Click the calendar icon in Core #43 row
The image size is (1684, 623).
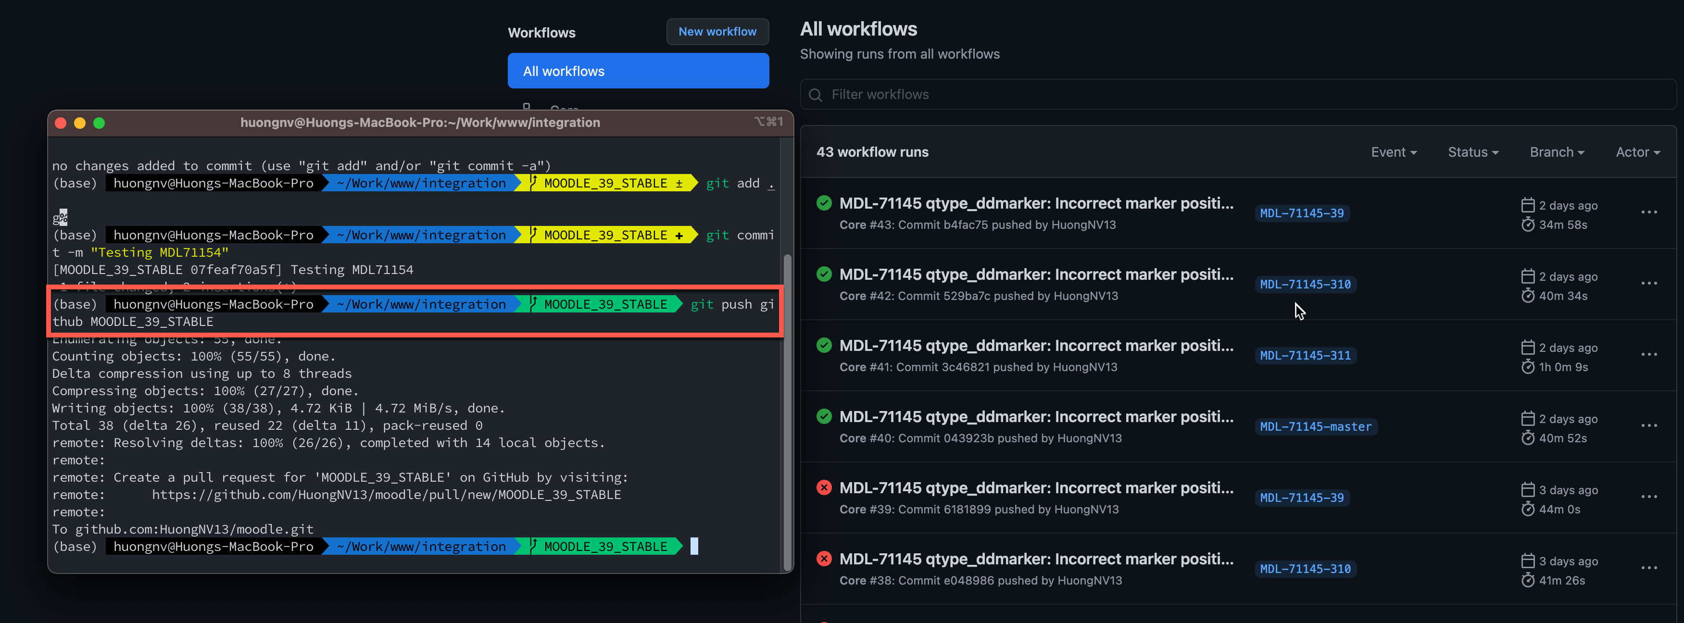(1528, 205)
